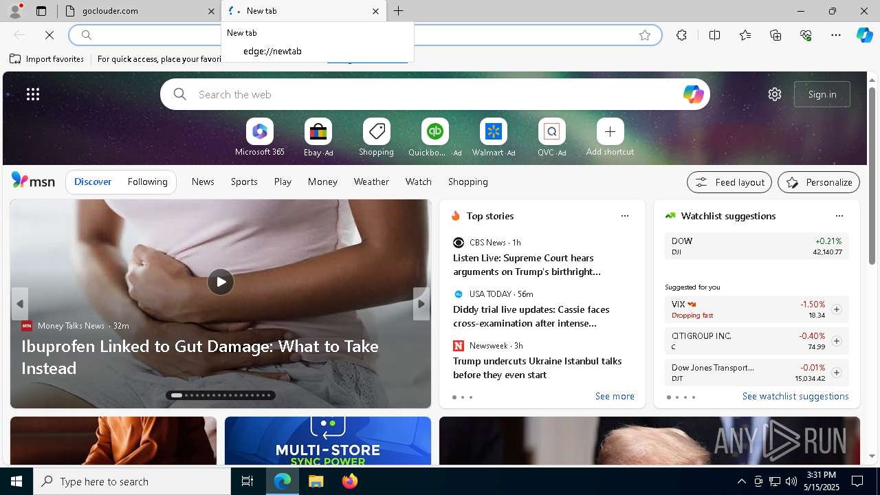Open Trump Ukraine Istanbul talks story

(x=537, y=368)
